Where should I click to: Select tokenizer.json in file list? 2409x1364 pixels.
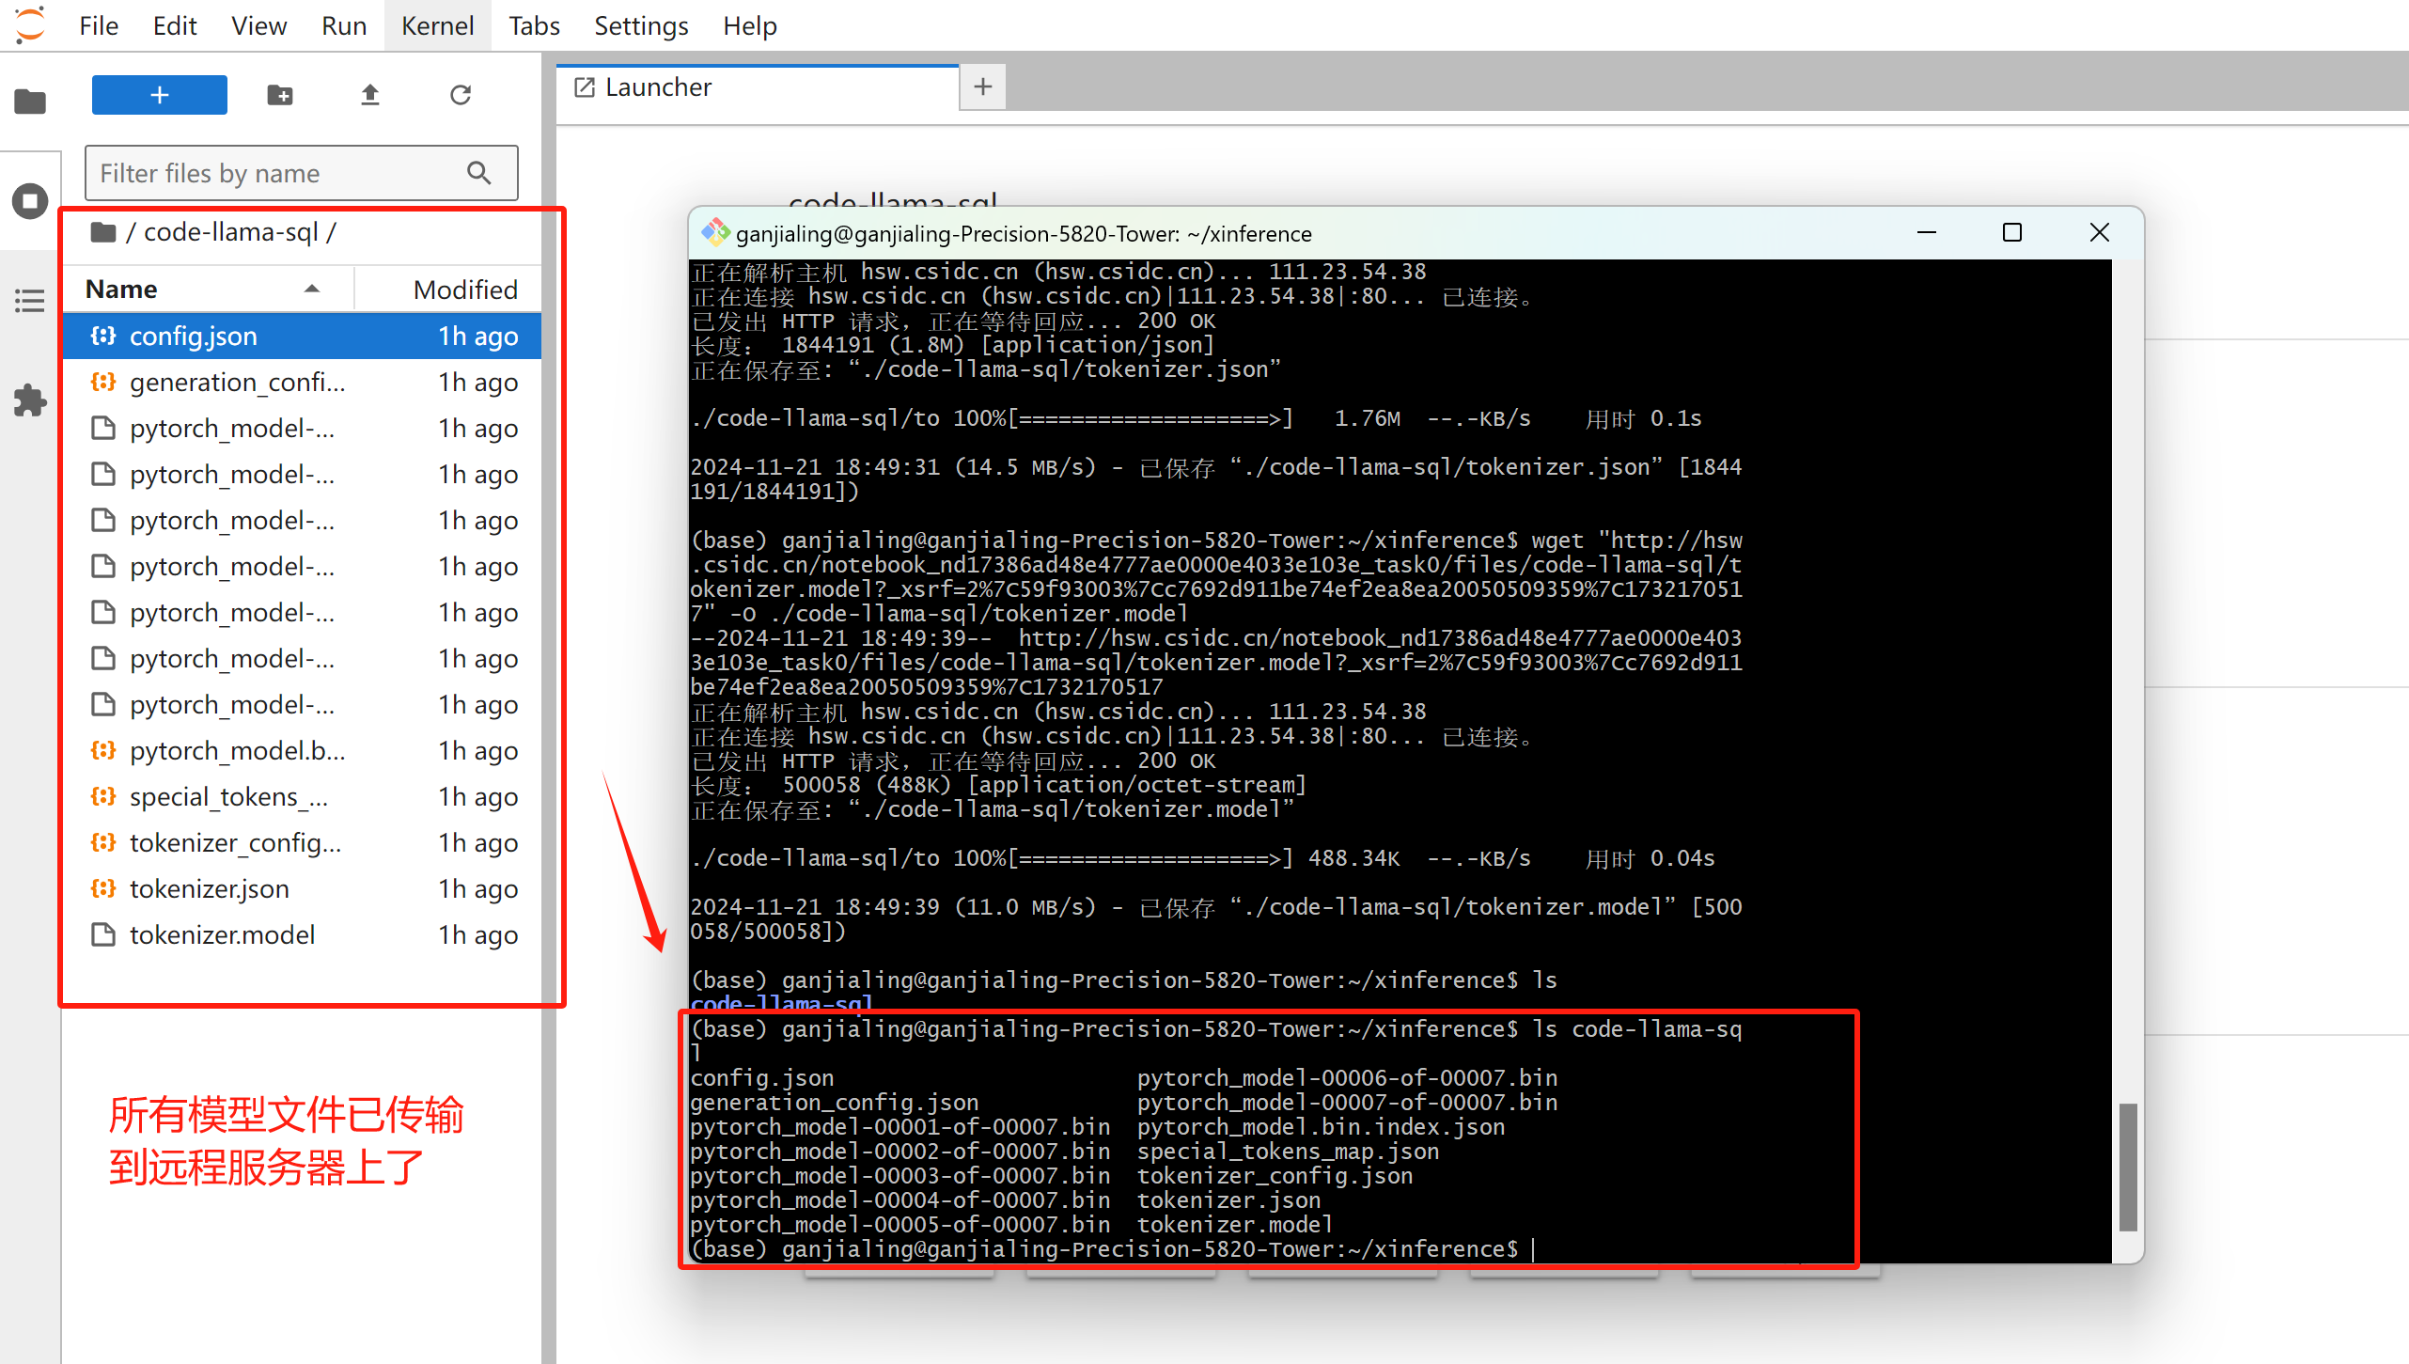(x=303, y=888)
